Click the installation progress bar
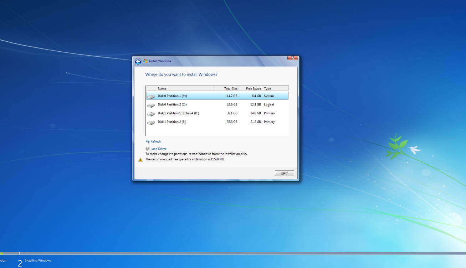 [233, 253]
